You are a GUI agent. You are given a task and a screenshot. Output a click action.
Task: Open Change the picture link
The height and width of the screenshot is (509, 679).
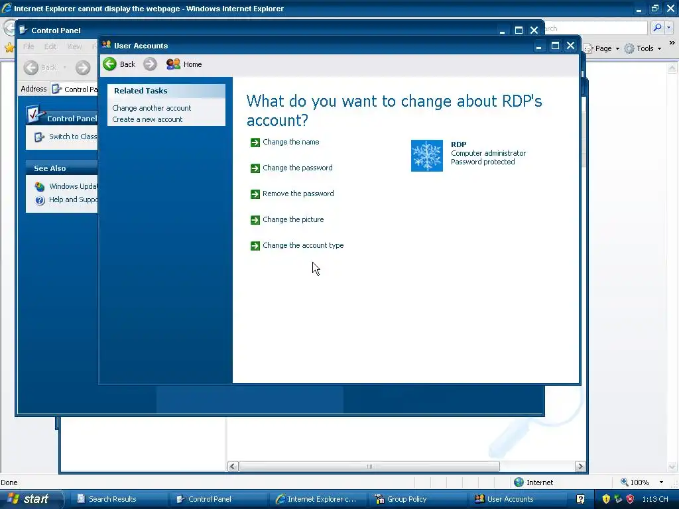click(293, 219)
